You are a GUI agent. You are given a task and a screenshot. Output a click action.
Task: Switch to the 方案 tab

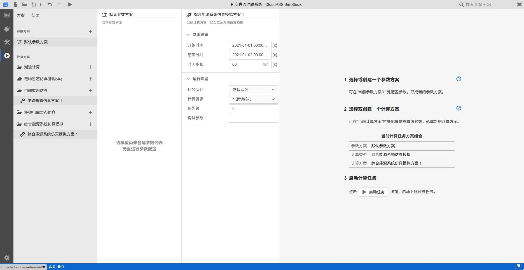coord(21,16)
